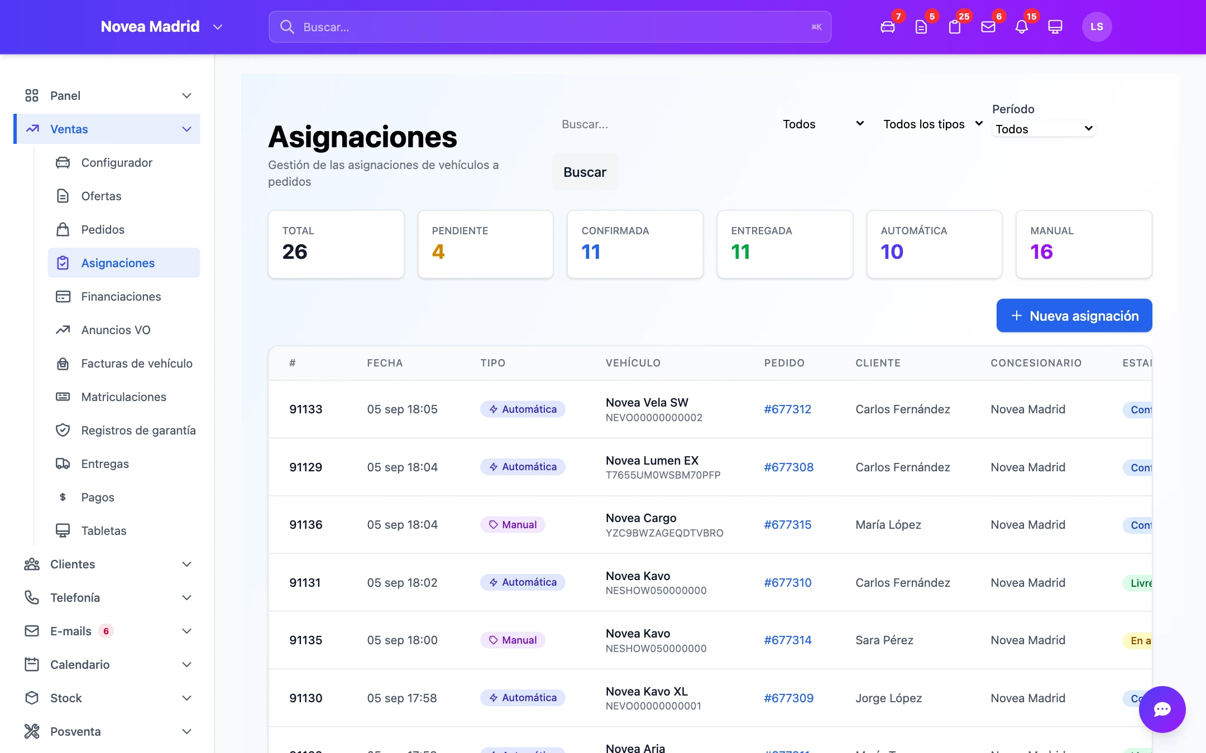Click vehicle Novea Lumen EX
The image size is (1206, 753).
pyautogui.click(x=652, y=460)
